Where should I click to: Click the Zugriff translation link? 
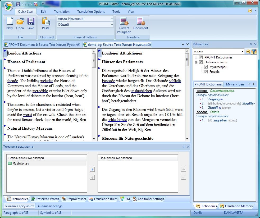[x=213, y=108]
